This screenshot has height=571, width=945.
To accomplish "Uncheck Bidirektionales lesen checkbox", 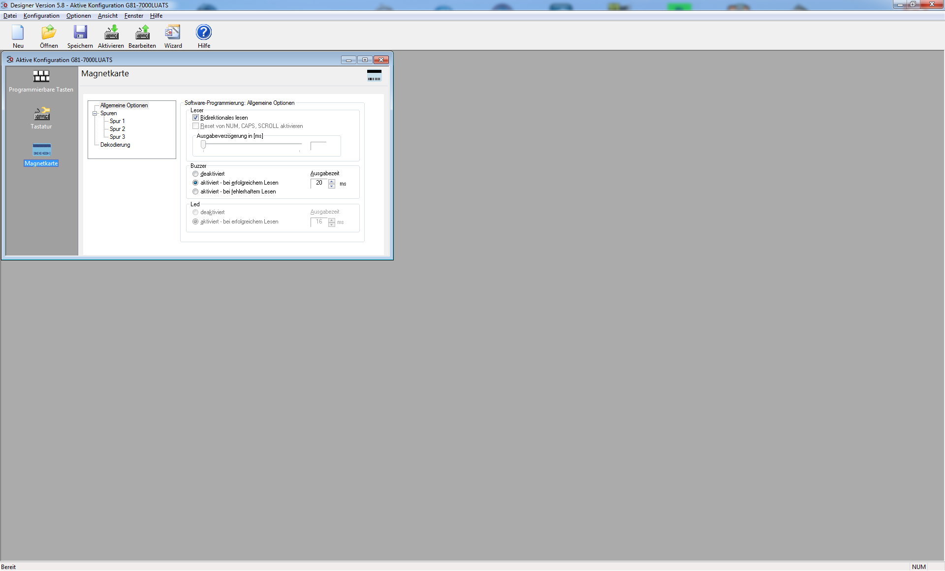I will click(x=196, y=118).
